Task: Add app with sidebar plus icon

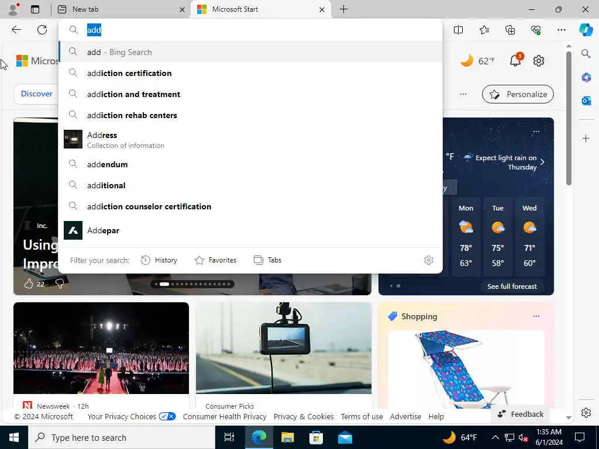Action: coord(586,138)
